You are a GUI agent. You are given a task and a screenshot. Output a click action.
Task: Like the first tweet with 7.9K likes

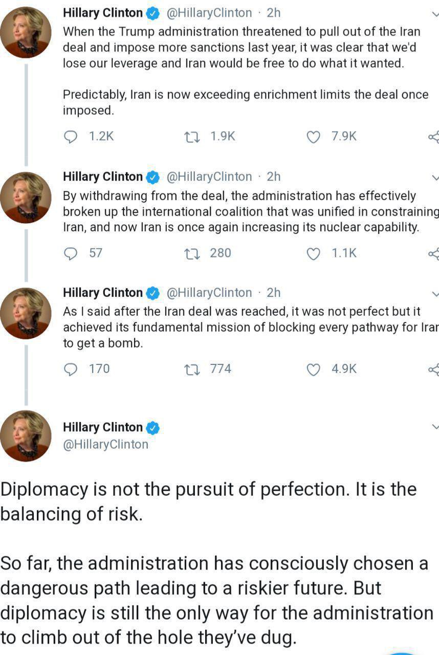click(313, 137)
